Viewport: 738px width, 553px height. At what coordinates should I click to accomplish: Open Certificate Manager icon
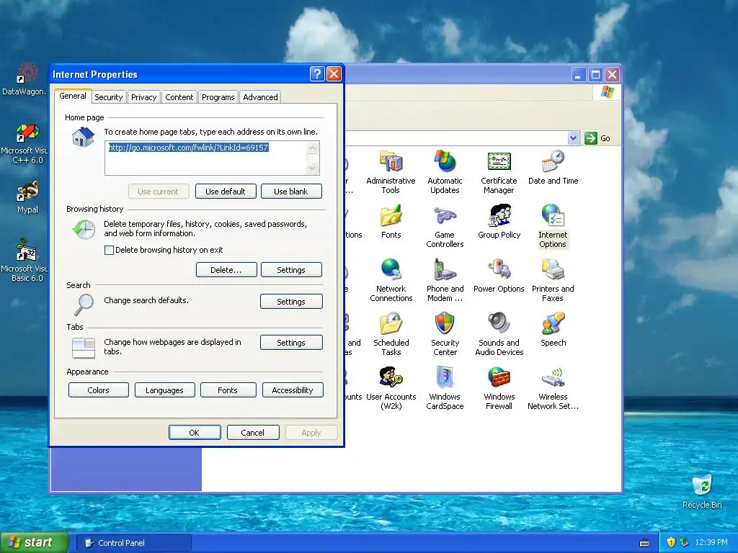coord(499,172)
